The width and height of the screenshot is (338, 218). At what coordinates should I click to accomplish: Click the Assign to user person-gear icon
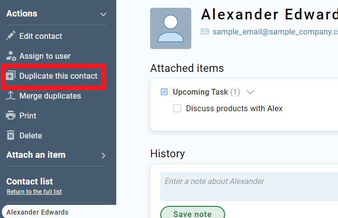[11, 56]
